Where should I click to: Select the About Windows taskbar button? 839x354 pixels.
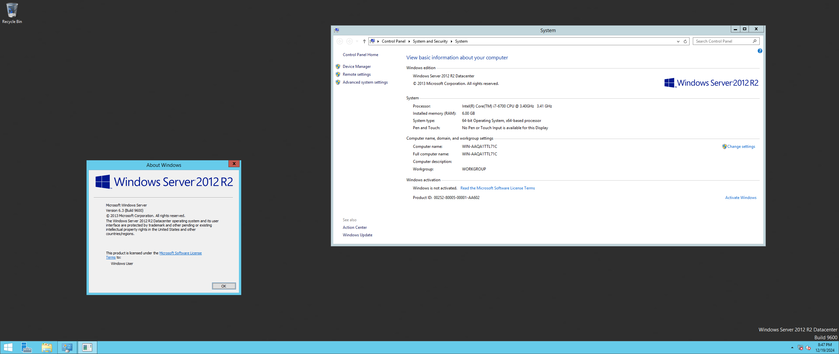coord(88,347)
